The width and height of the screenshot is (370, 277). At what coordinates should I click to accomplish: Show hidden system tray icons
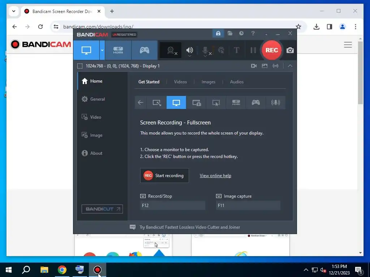tap(306, 270)
